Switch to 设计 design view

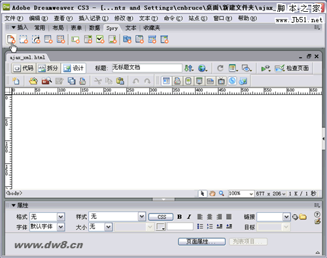(73, 69)
